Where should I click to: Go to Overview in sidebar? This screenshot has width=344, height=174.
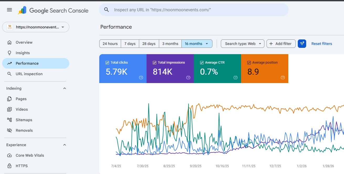[36, 42]
